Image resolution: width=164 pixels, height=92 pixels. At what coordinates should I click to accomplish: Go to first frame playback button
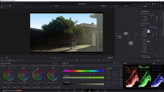[51, 58]
